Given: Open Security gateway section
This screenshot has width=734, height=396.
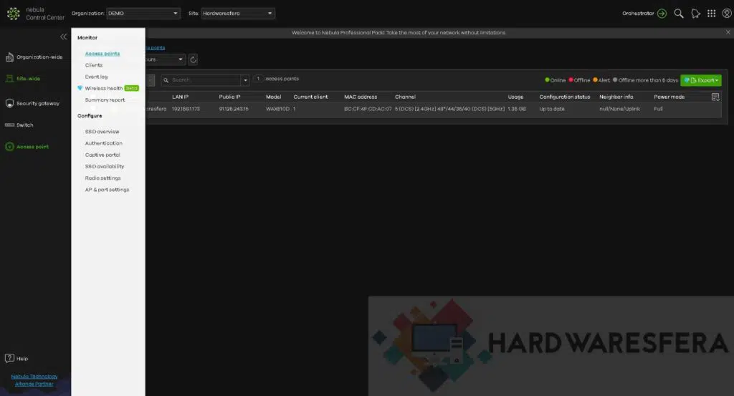Looking at the screenshot, I should tap(32, 103).
